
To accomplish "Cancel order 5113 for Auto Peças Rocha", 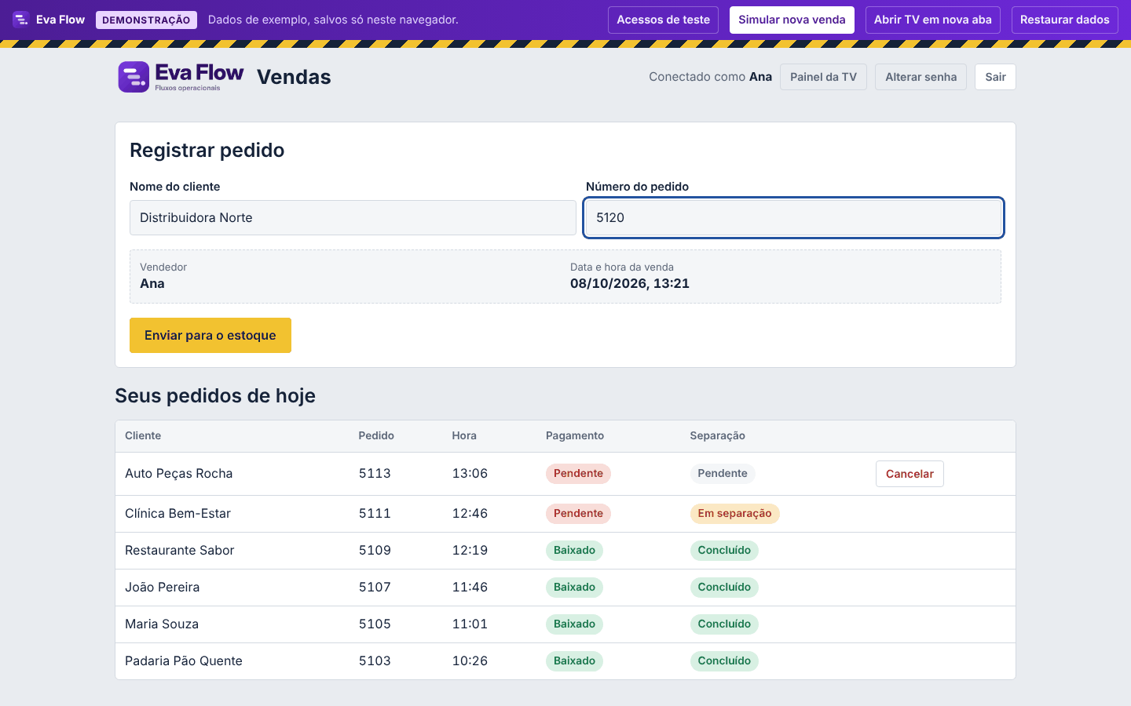I will click(910, 474).
